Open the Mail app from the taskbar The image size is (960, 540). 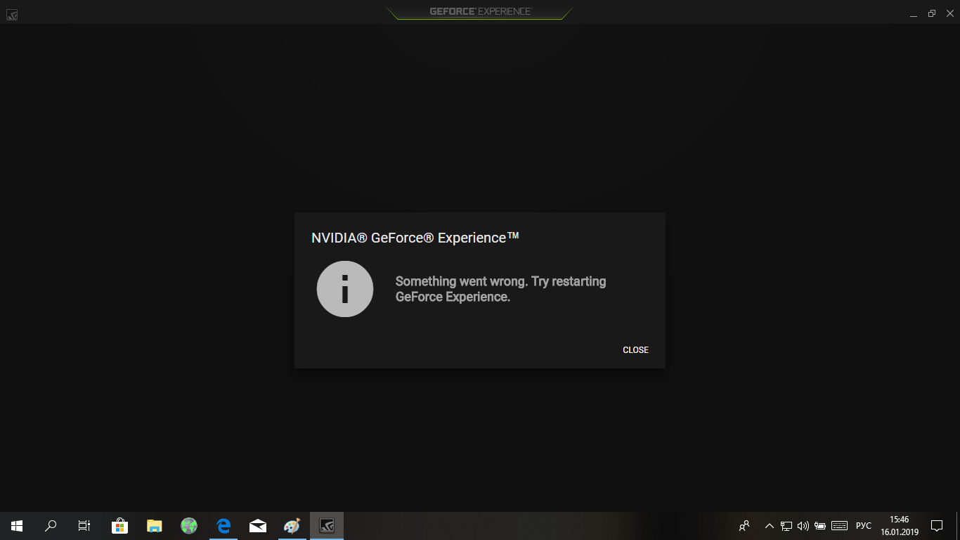(258, 525)
